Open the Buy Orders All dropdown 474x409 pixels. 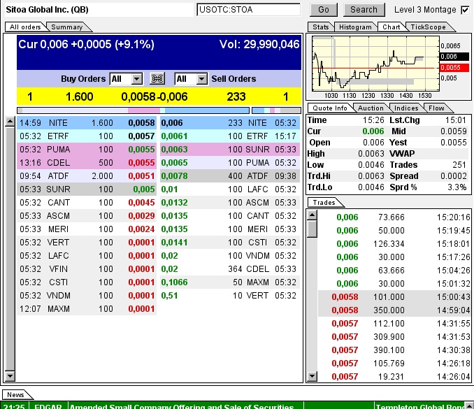[136, 79]
